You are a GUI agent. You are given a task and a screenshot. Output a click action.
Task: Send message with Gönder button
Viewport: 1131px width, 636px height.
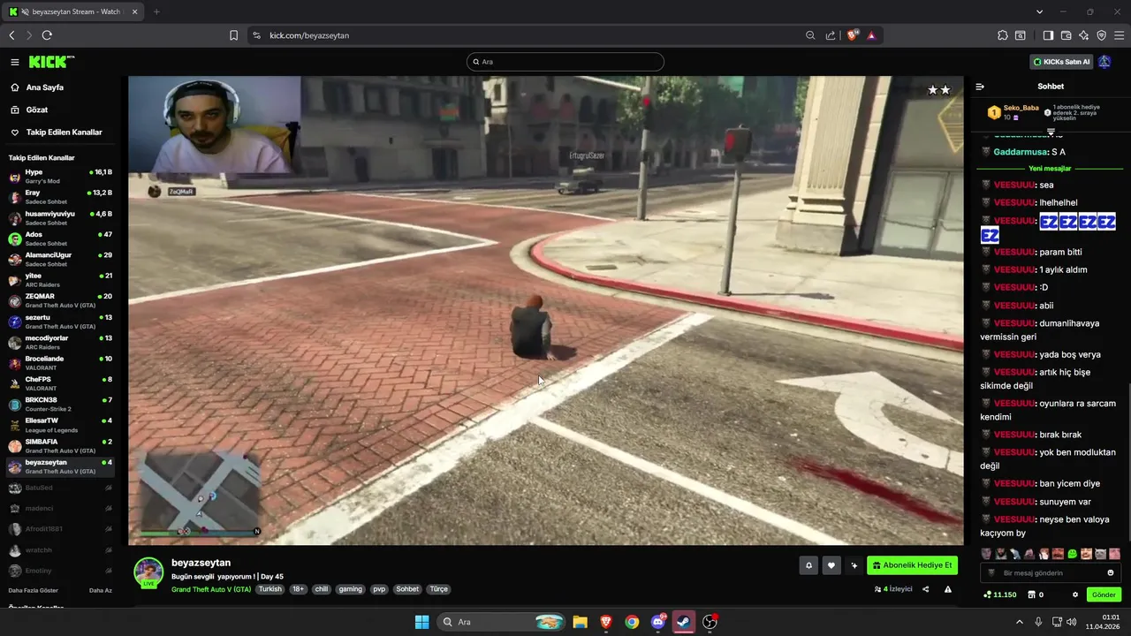(x=1104, y=594)
